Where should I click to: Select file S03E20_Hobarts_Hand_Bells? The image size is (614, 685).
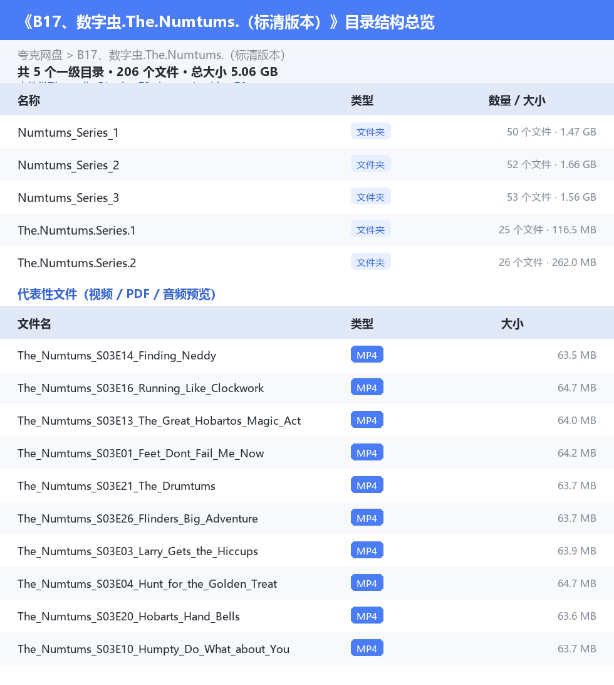coord(128,617)
